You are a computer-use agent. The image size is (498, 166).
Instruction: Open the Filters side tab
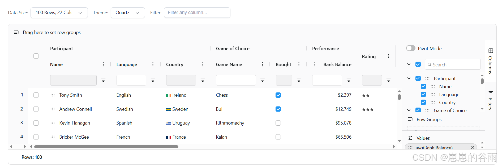pos(491,100)
